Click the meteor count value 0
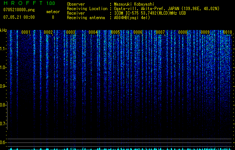Screen dimensions: 235x150 tap(53, 17)
